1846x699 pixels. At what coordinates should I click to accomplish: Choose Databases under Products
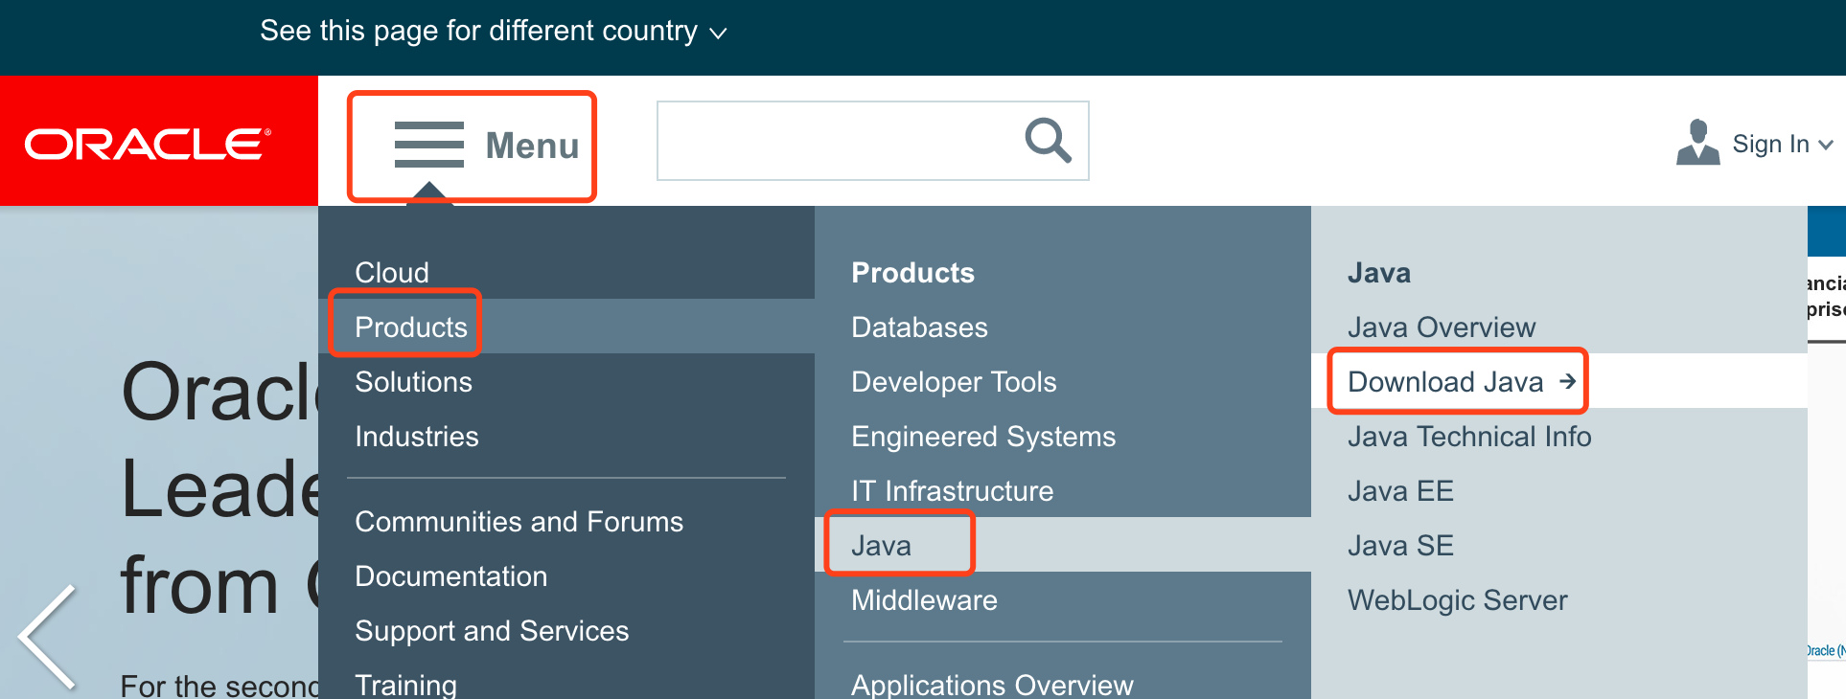click(919, 327)
